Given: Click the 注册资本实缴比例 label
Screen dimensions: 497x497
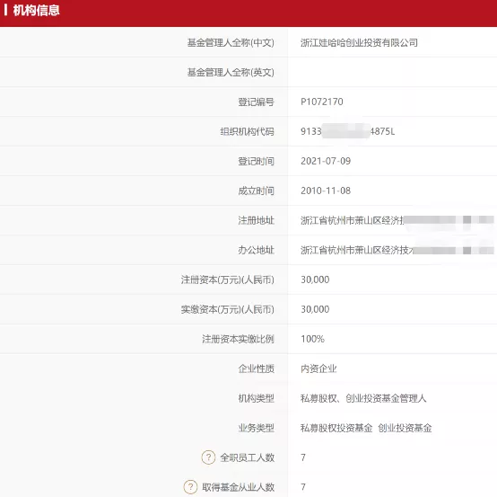Looking at the screenshot, I should pyautogui.click(x=238, y=339).
